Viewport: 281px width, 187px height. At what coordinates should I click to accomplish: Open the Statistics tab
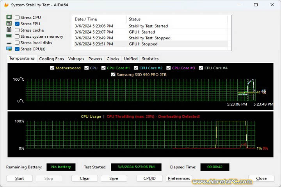pos(150,59)
